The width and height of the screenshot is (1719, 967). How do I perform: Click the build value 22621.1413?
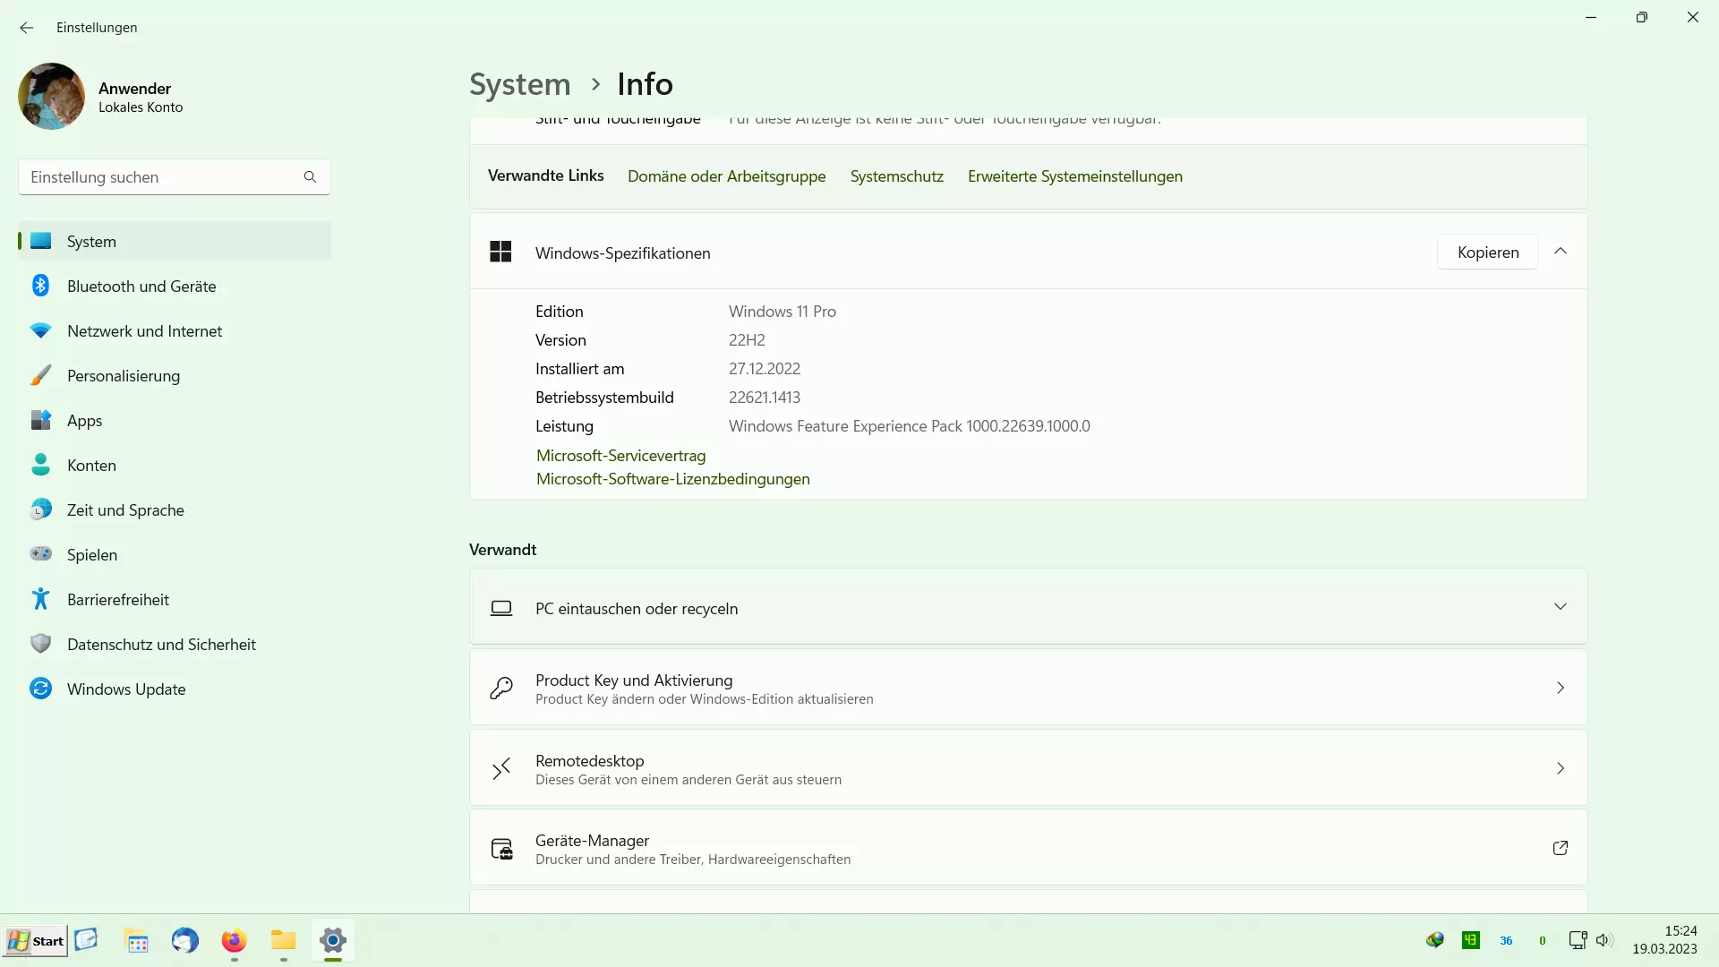click(x=764, y=398)
